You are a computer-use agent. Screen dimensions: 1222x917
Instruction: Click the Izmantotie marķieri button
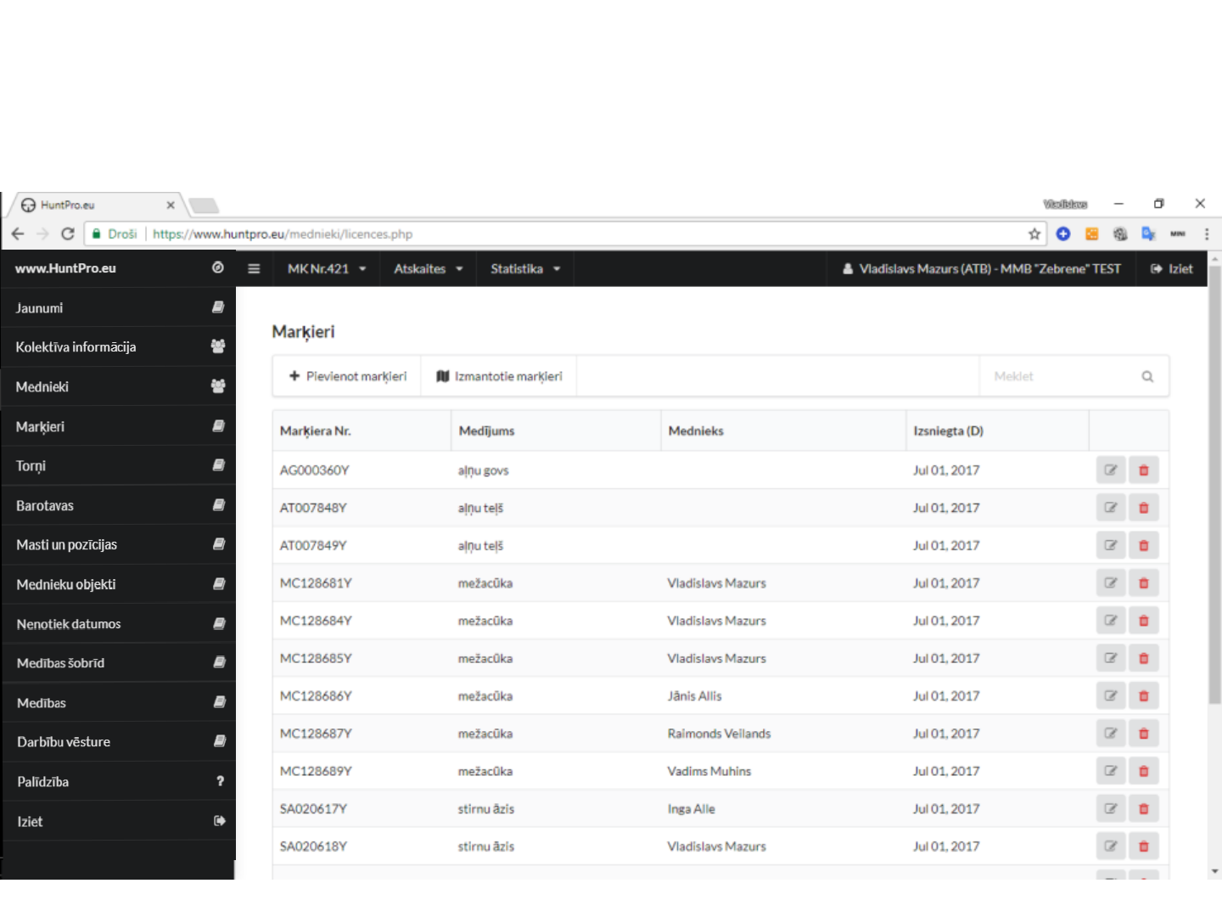[499, 376]
